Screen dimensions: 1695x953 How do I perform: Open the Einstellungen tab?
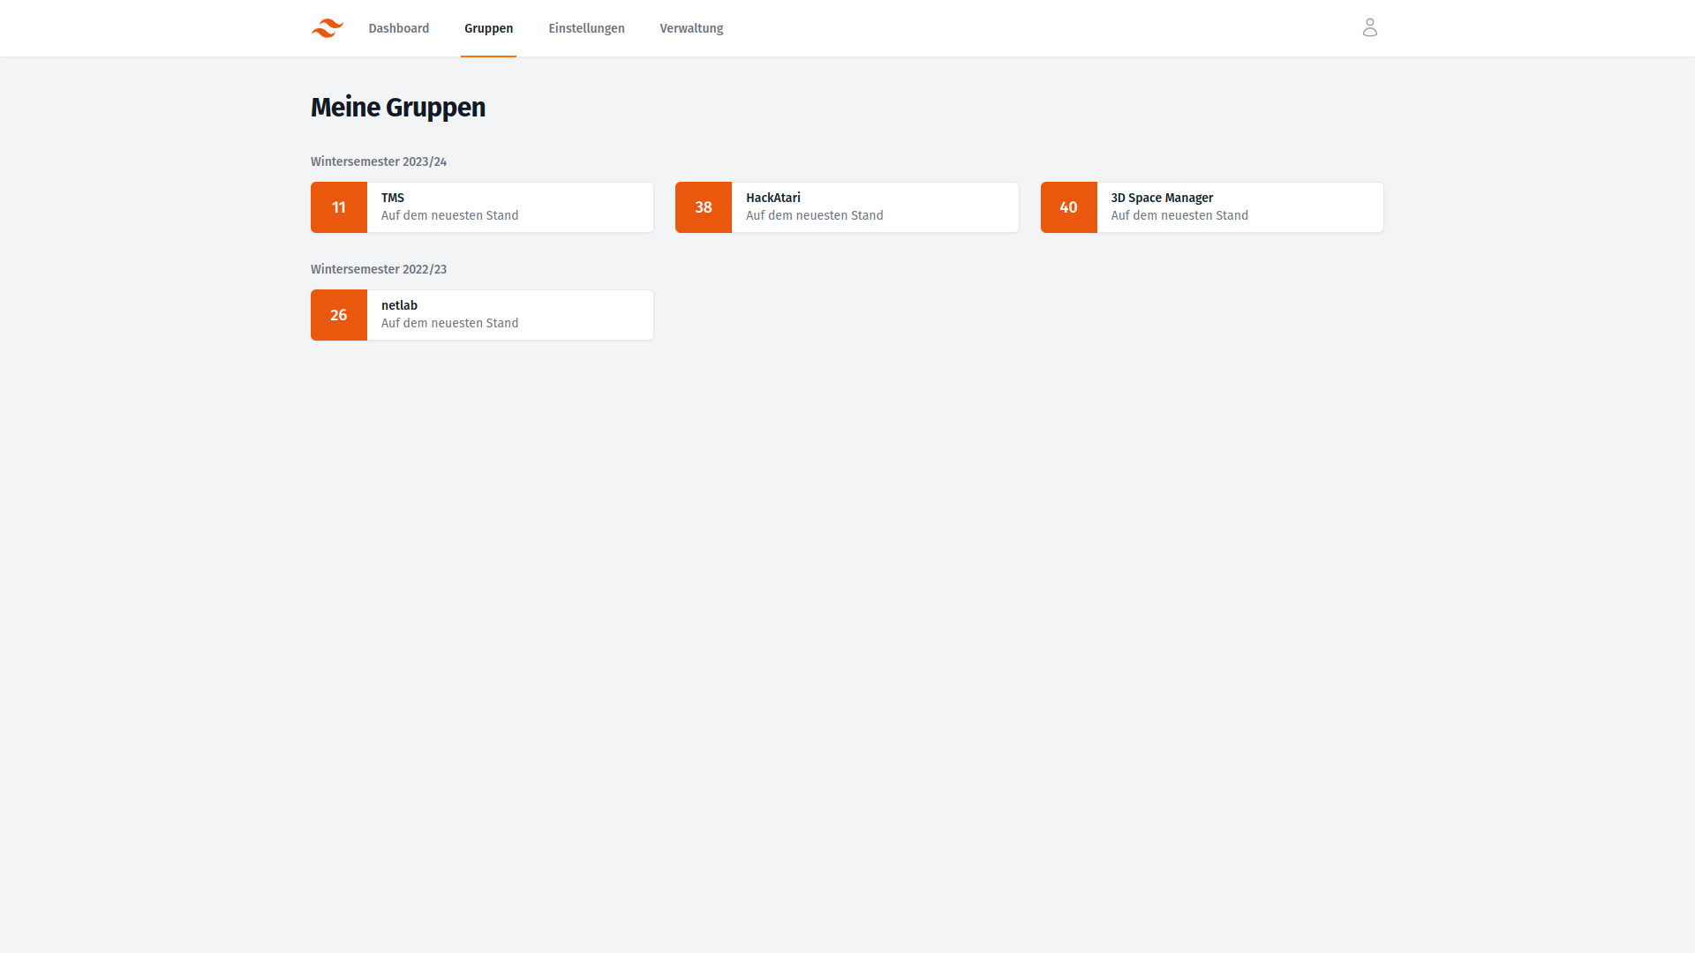pos(586,28)
